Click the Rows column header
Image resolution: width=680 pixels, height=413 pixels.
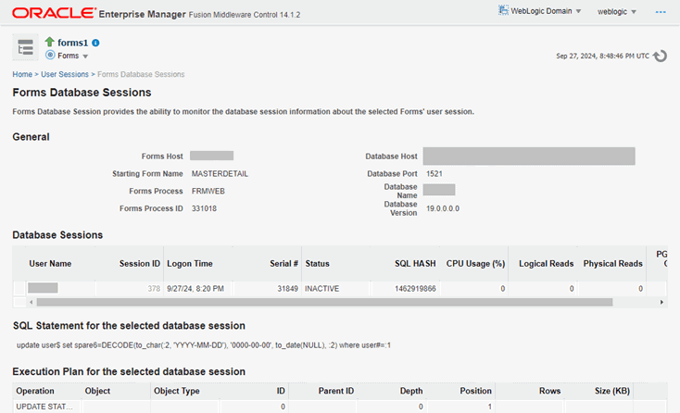(550, 391)
